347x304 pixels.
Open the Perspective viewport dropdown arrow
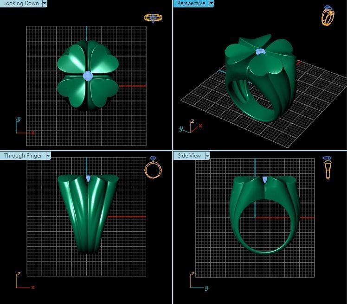point(211,3)
